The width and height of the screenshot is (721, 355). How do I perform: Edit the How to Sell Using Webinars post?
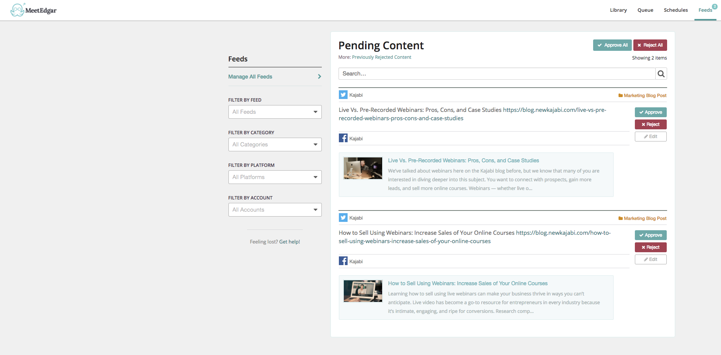[x=650, y=259]
